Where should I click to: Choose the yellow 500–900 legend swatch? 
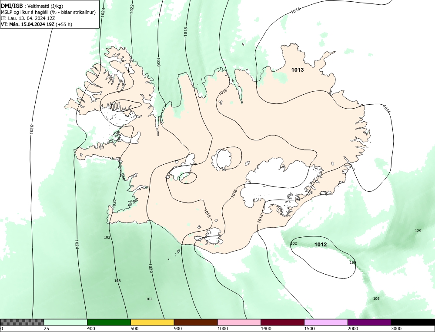coord(152,322)
